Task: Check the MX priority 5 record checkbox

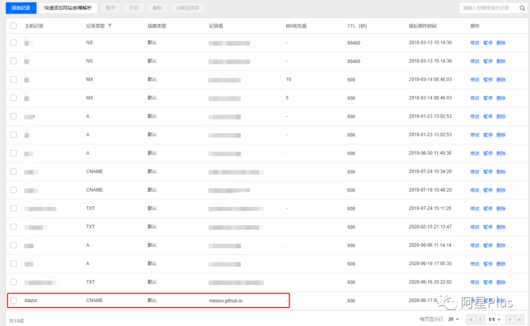Action: click(14, 98)
